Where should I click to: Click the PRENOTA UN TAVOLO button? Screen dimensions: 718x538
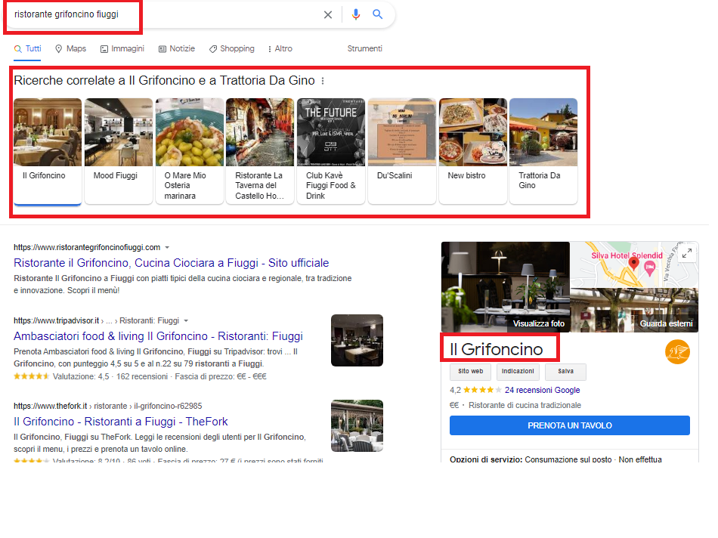tap(570, 425)
